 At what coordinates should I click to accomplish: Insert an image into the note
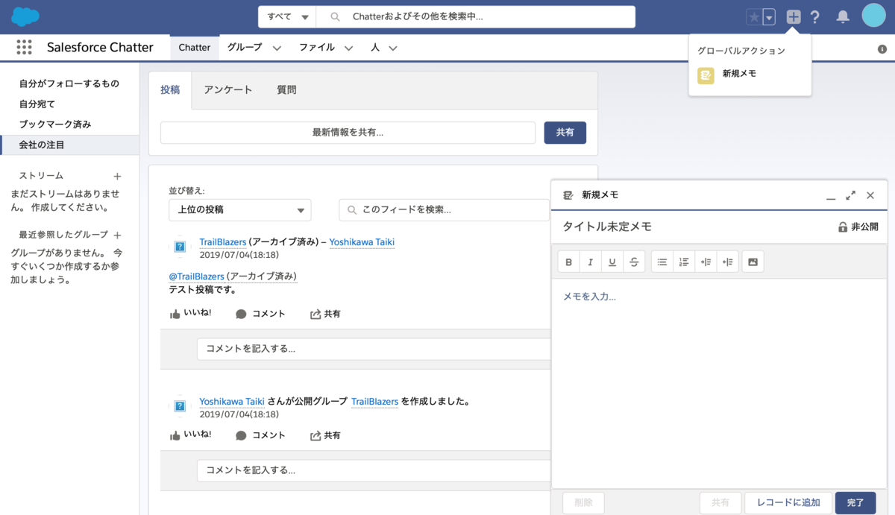(x=753, y=261)
